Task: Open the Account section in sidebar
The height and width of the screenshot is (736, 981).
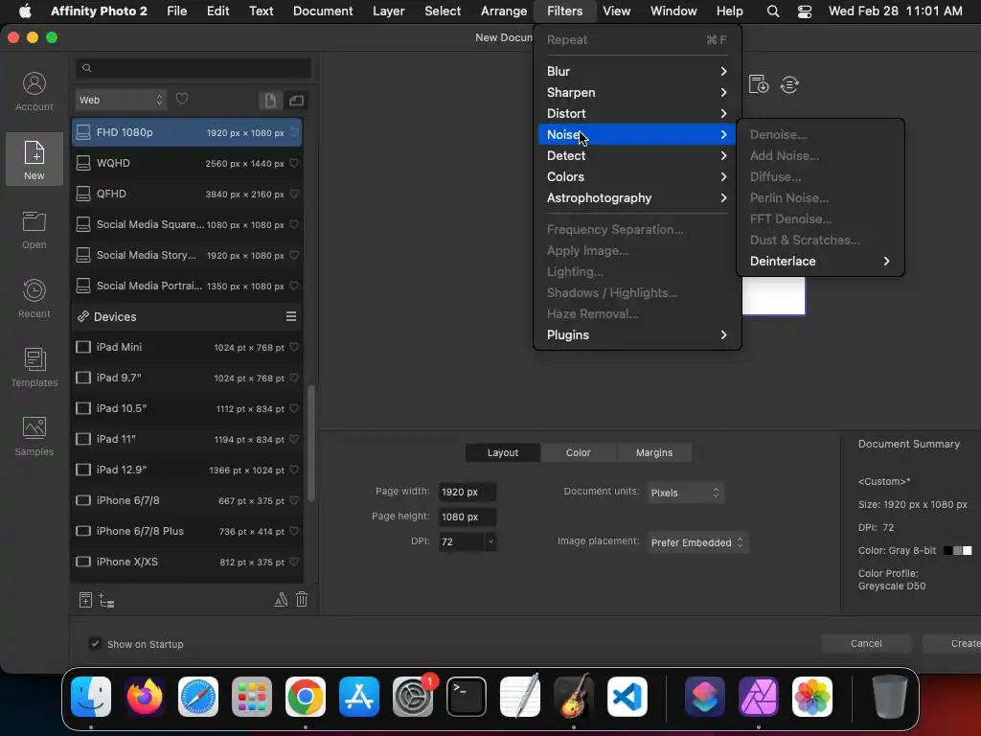Action: pos(34,91)
